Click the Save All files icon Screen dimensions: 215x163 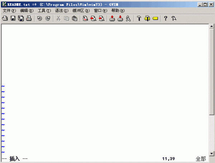click(x=21, y=19)
